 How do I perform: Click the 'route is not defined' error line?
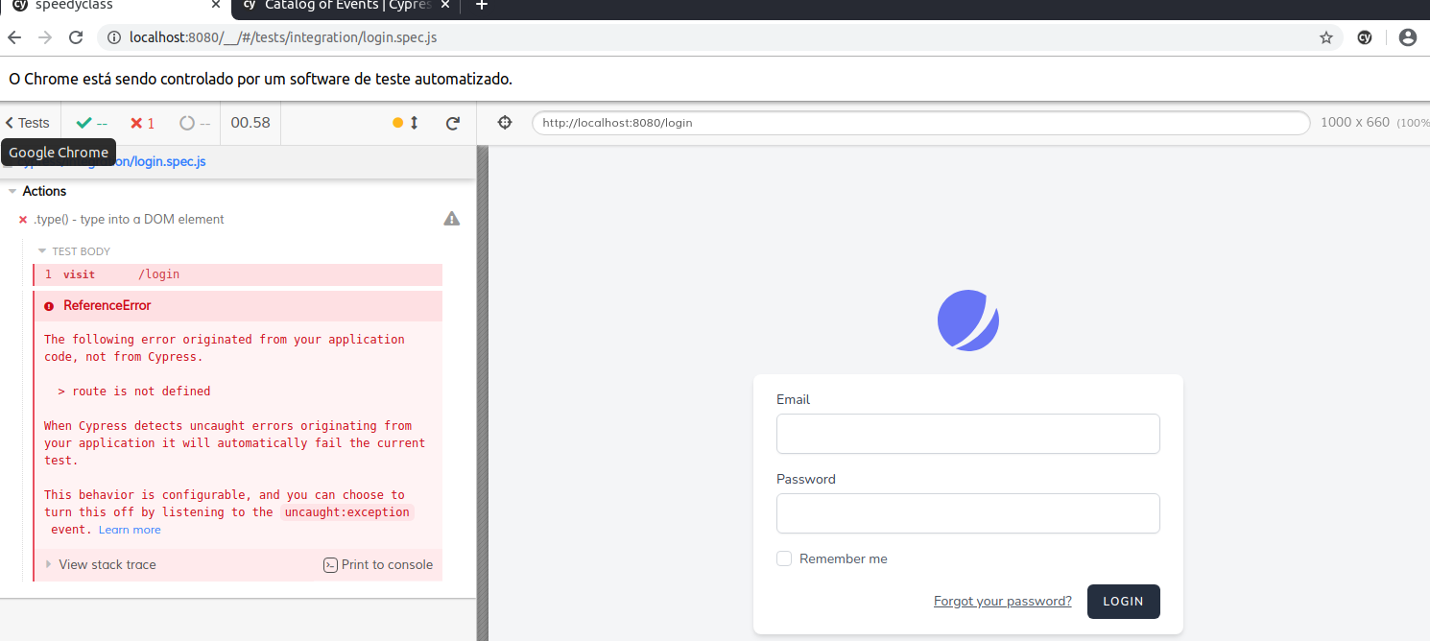tap(133, 392)
